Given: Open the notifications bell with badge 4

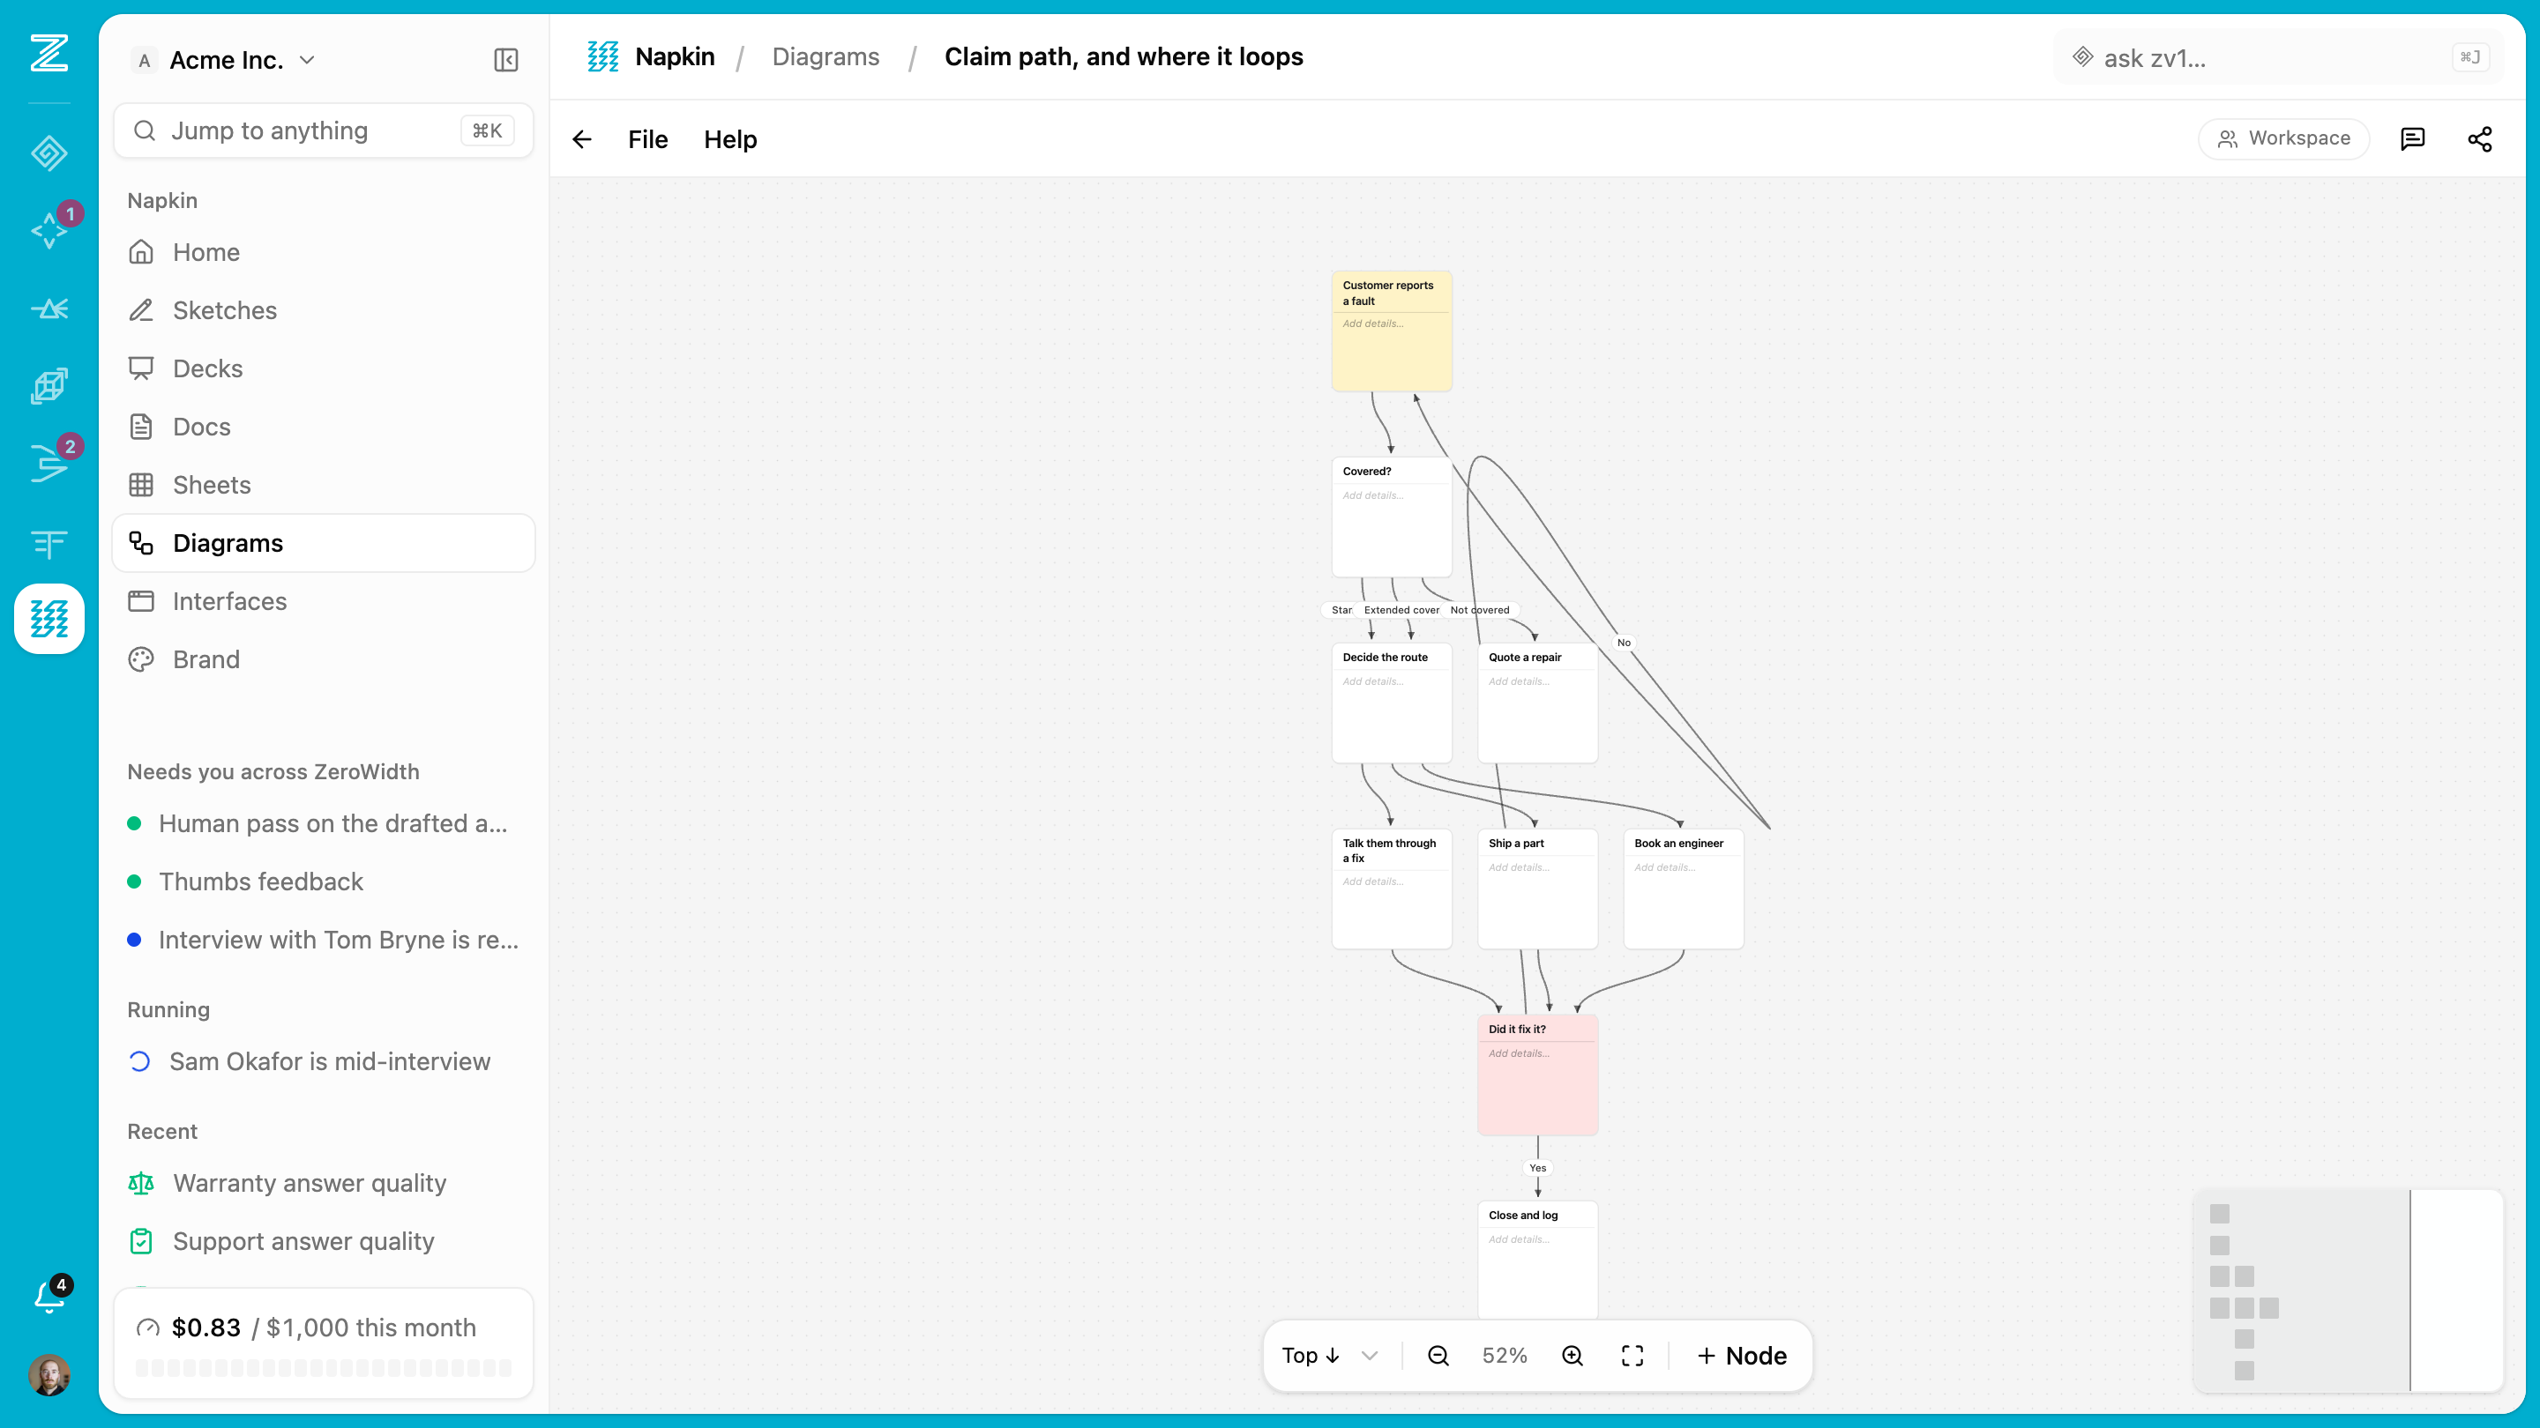Looking at the screenshot, I should [49, 1295].
